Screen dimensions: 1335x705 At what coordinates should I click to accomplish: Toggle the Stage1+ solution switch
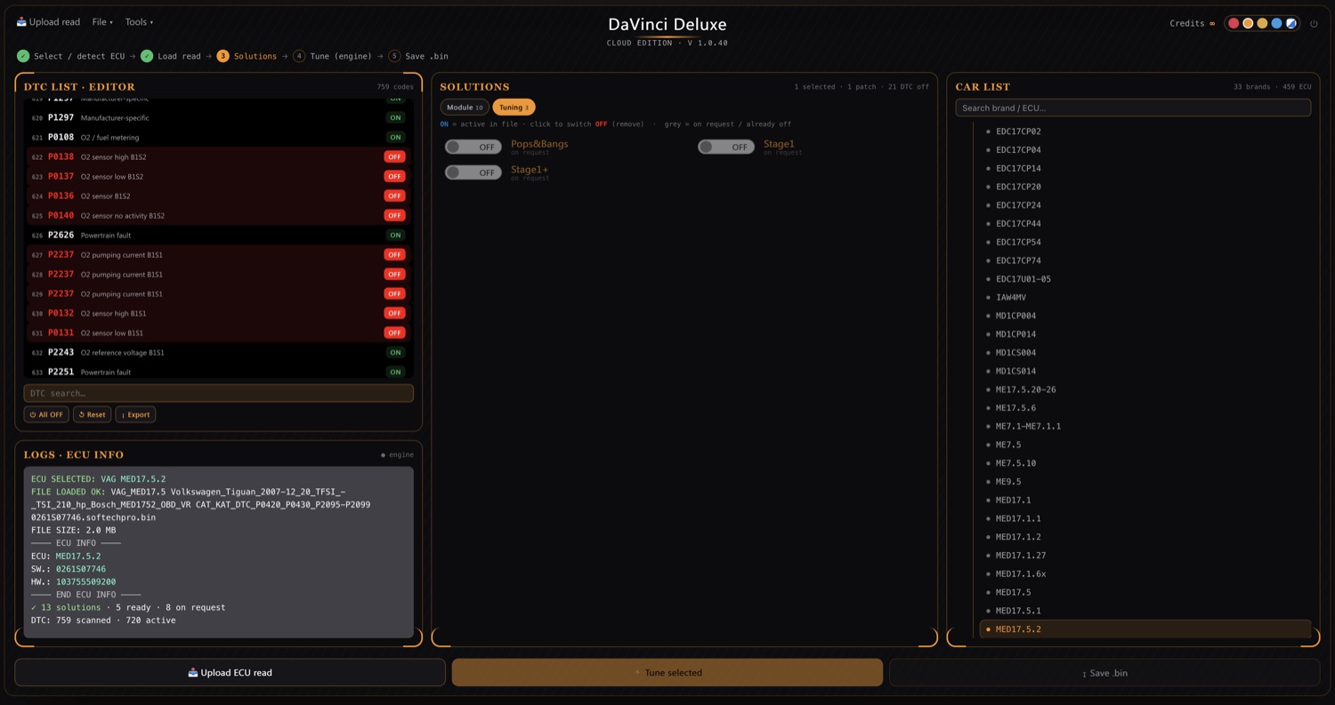[x=473, y=172]
